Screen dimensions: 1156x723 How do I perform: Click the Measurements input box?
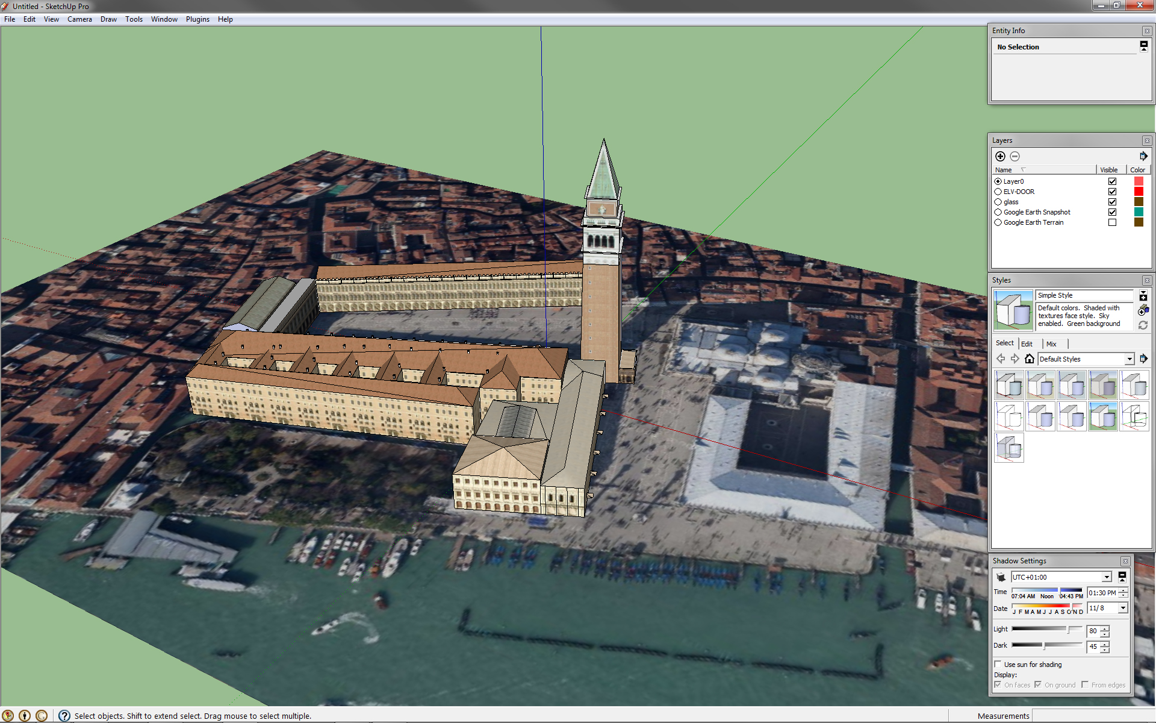[x=1093, y=716]
